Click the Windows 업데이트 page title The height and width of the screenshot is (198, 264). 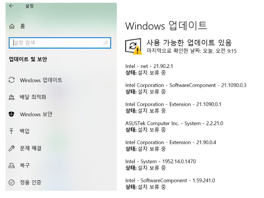166,26
